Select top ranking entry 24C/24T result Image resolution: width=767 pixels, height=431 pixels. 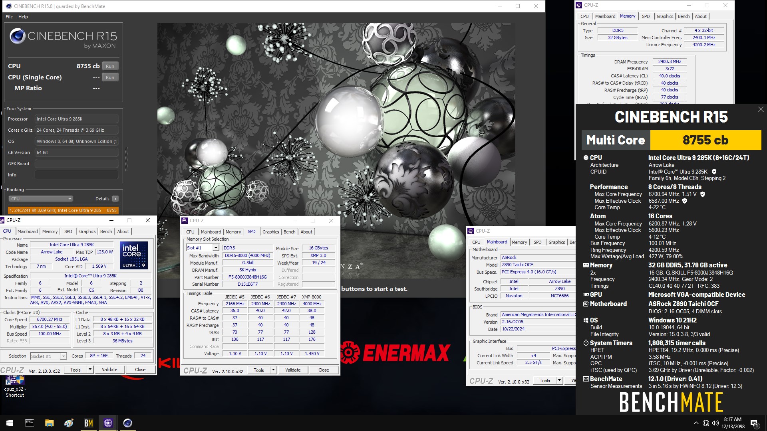[63, 210]
